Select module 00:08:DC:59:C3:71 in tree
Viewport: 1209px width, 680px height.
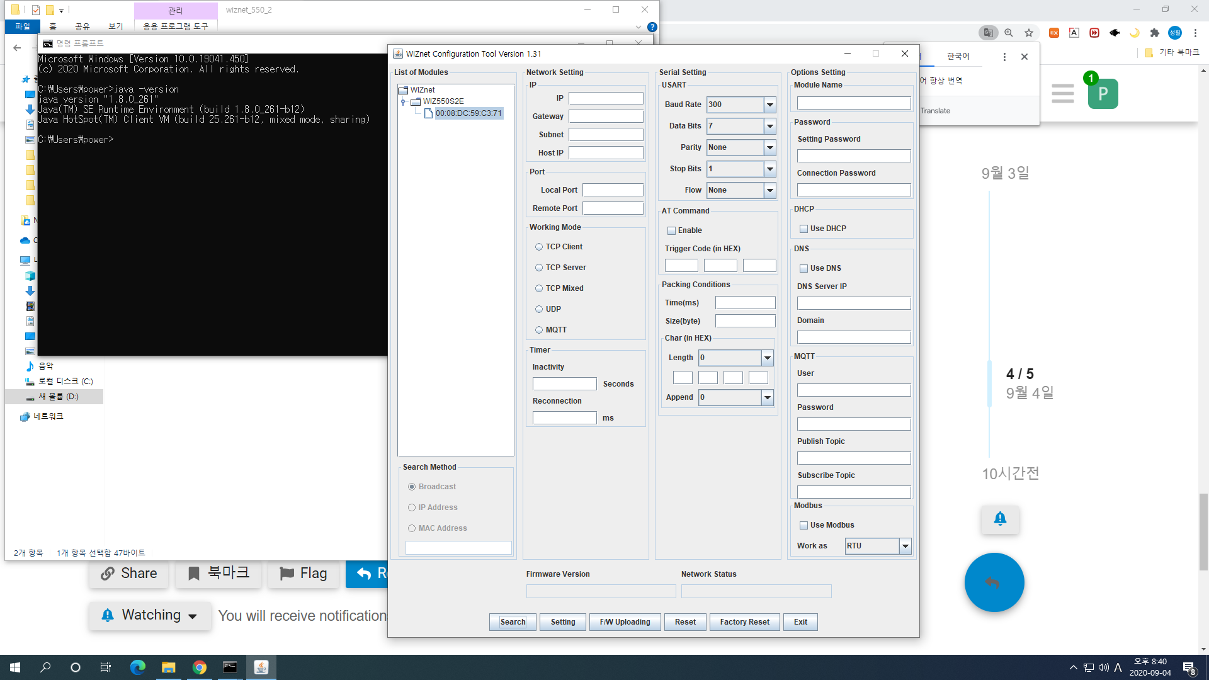pos(468,113)
